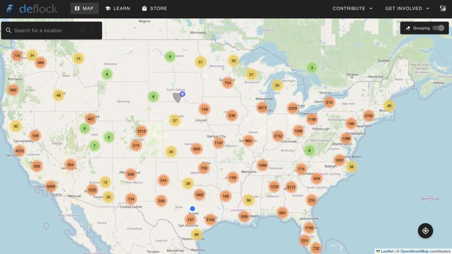Open the yellow 92 cluster in California

pyautogui.click(x=16, y=126)
